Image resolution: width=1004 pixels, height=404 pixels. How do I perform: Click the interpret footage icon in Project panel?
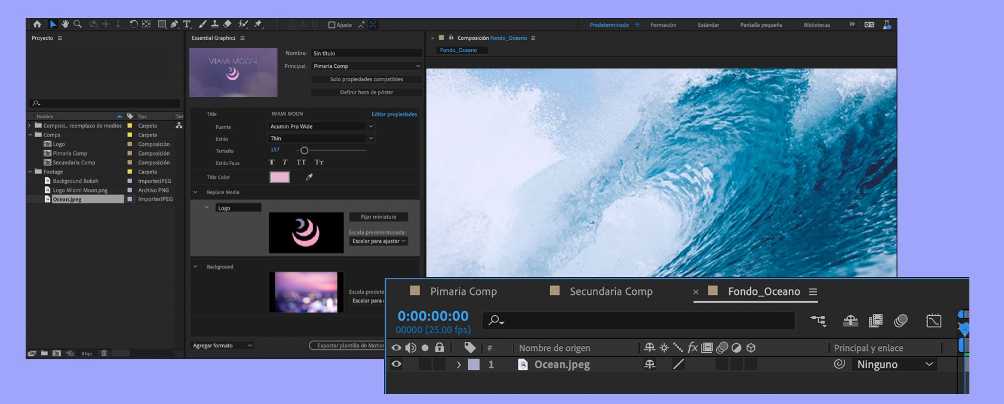point(32,353)
